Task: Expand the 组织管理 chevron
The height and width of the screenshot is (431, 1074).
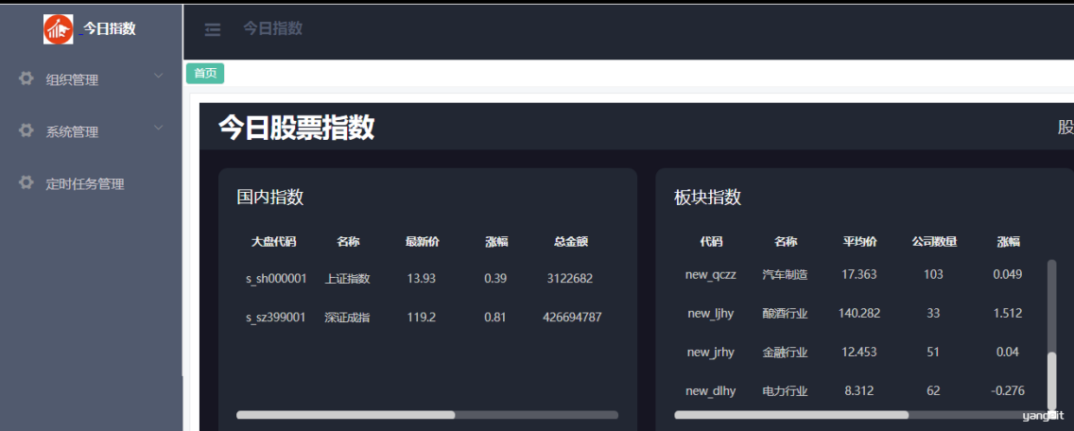Action: pyautogui.click(x=158, y=76)
